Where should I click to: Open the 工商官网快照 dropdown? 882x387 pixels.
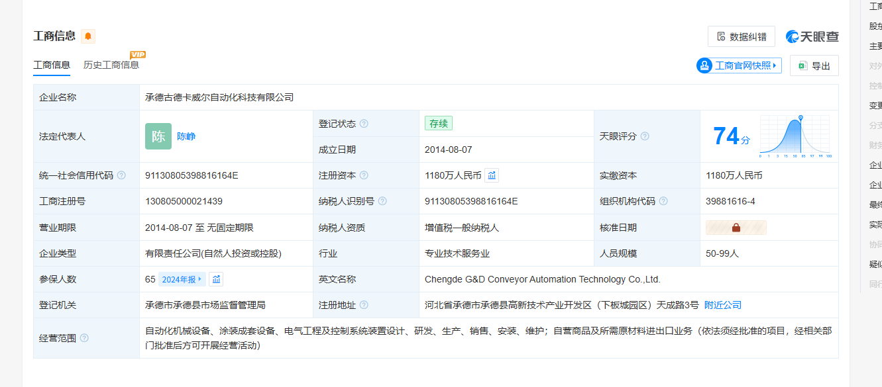click(x=739, y=65)
